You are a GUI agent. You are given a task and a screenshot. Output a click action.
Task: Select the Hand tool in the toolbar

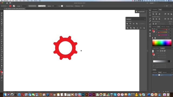(2, 66)
